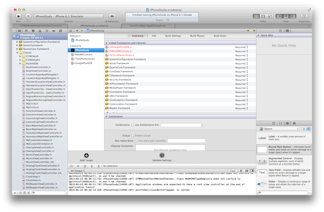Show both variables and console panes

pos(247,171)
